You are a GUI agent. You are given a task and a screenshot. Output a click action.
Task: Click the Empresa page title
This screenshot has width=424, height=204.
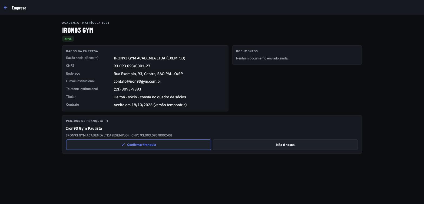pos(19,8)
